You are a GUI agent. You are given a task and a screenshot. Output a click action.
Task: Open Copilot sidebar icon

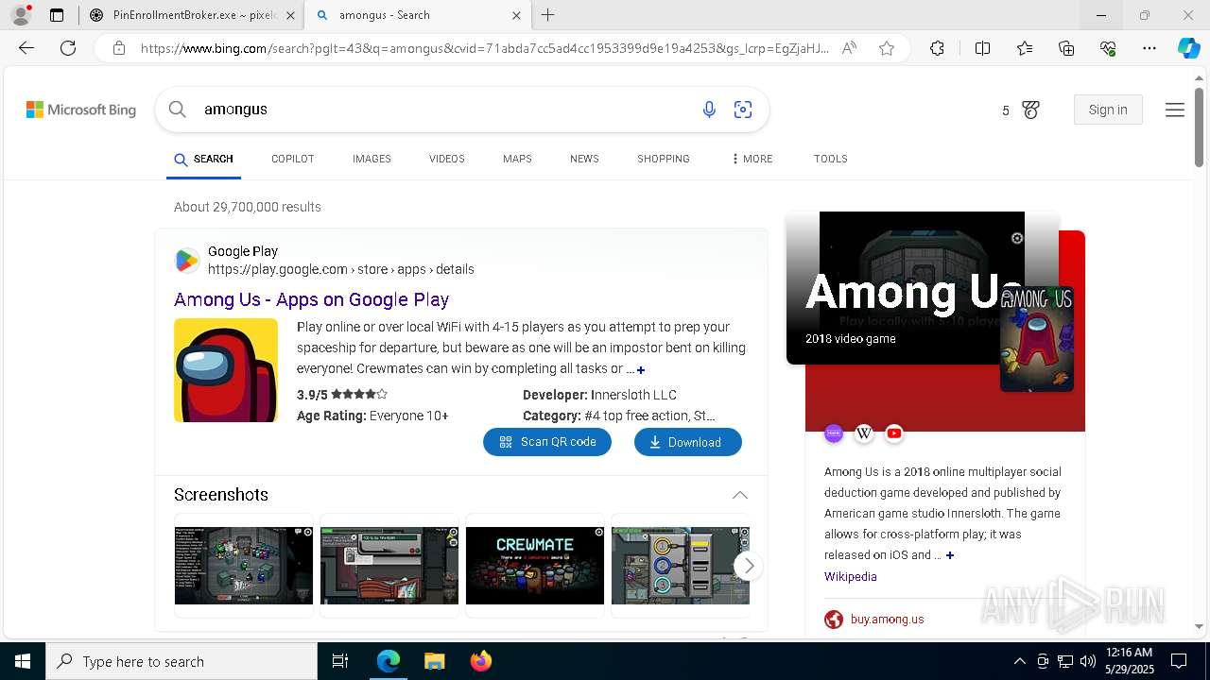pos(1188,48)
